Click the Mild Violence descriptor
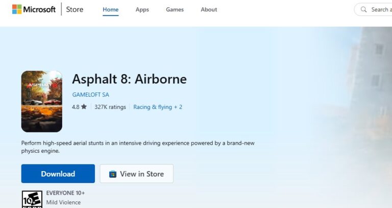 coord(63,202)
